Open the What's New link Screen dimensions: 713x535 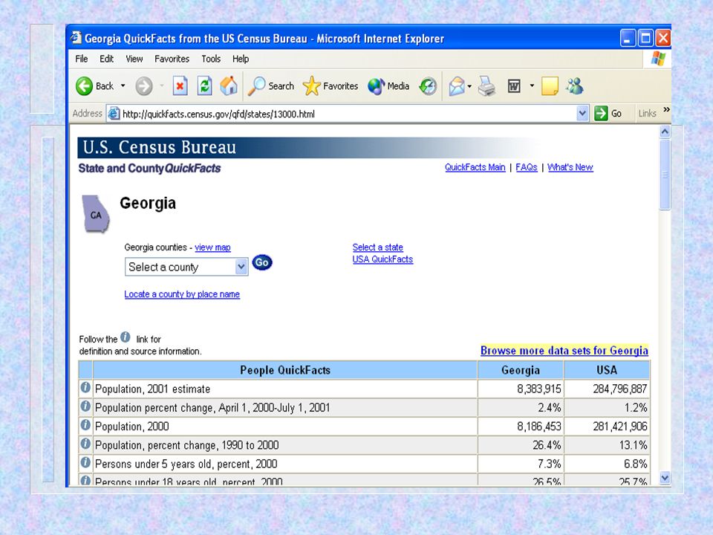pyautogui.click(x=570, y=167)
